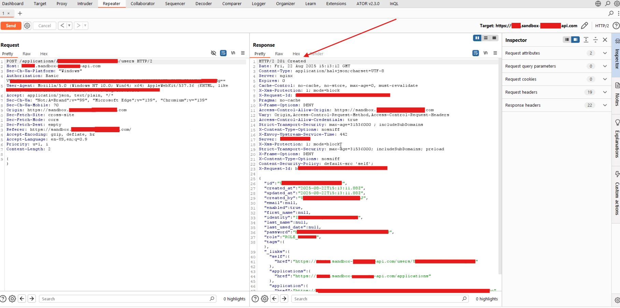Screen dimensions: 620x308
Task: Select side-by-side split layout icon
Action: [477, 38]
